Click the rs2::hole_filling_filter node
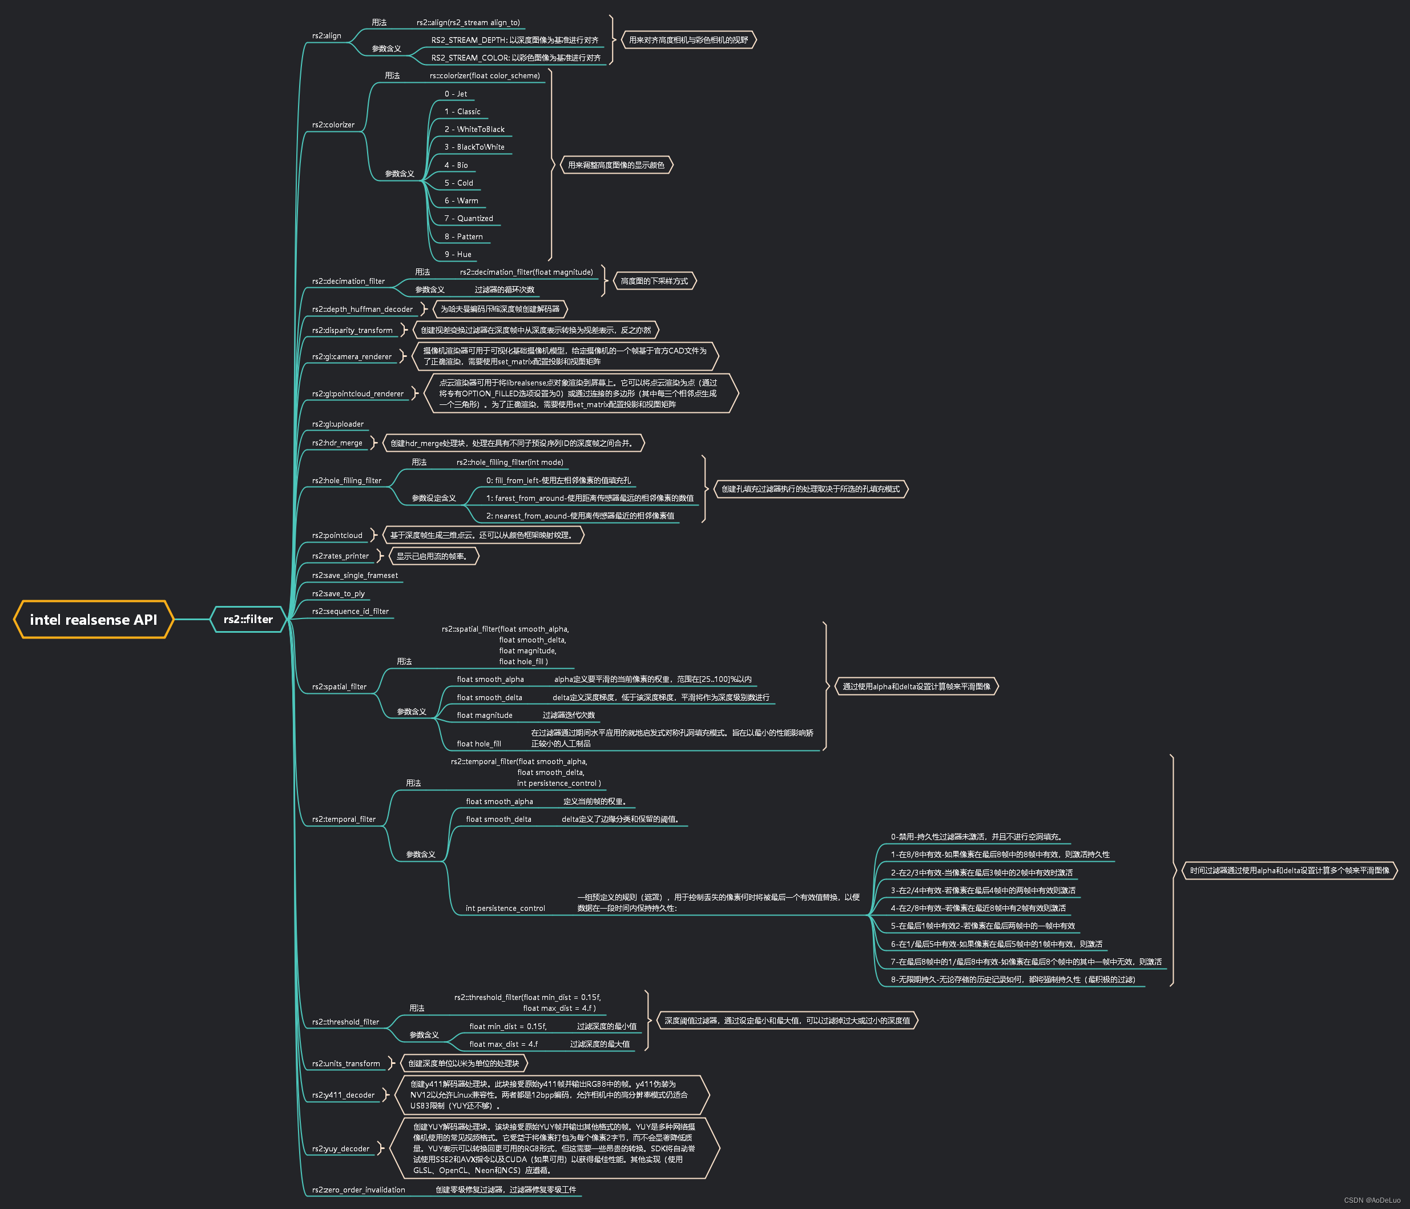1410x1209 pixels. [x=347, y=481]
